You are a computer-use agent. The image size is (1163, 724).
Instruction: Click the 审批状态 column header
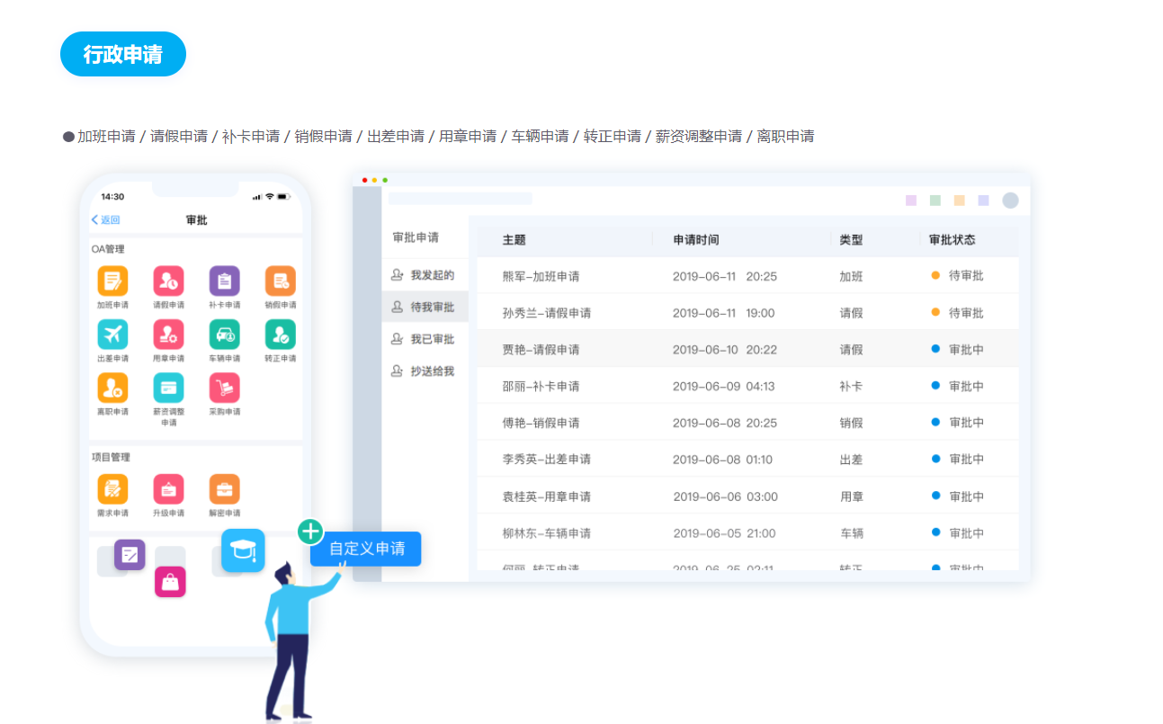click(x=952, y=240)
